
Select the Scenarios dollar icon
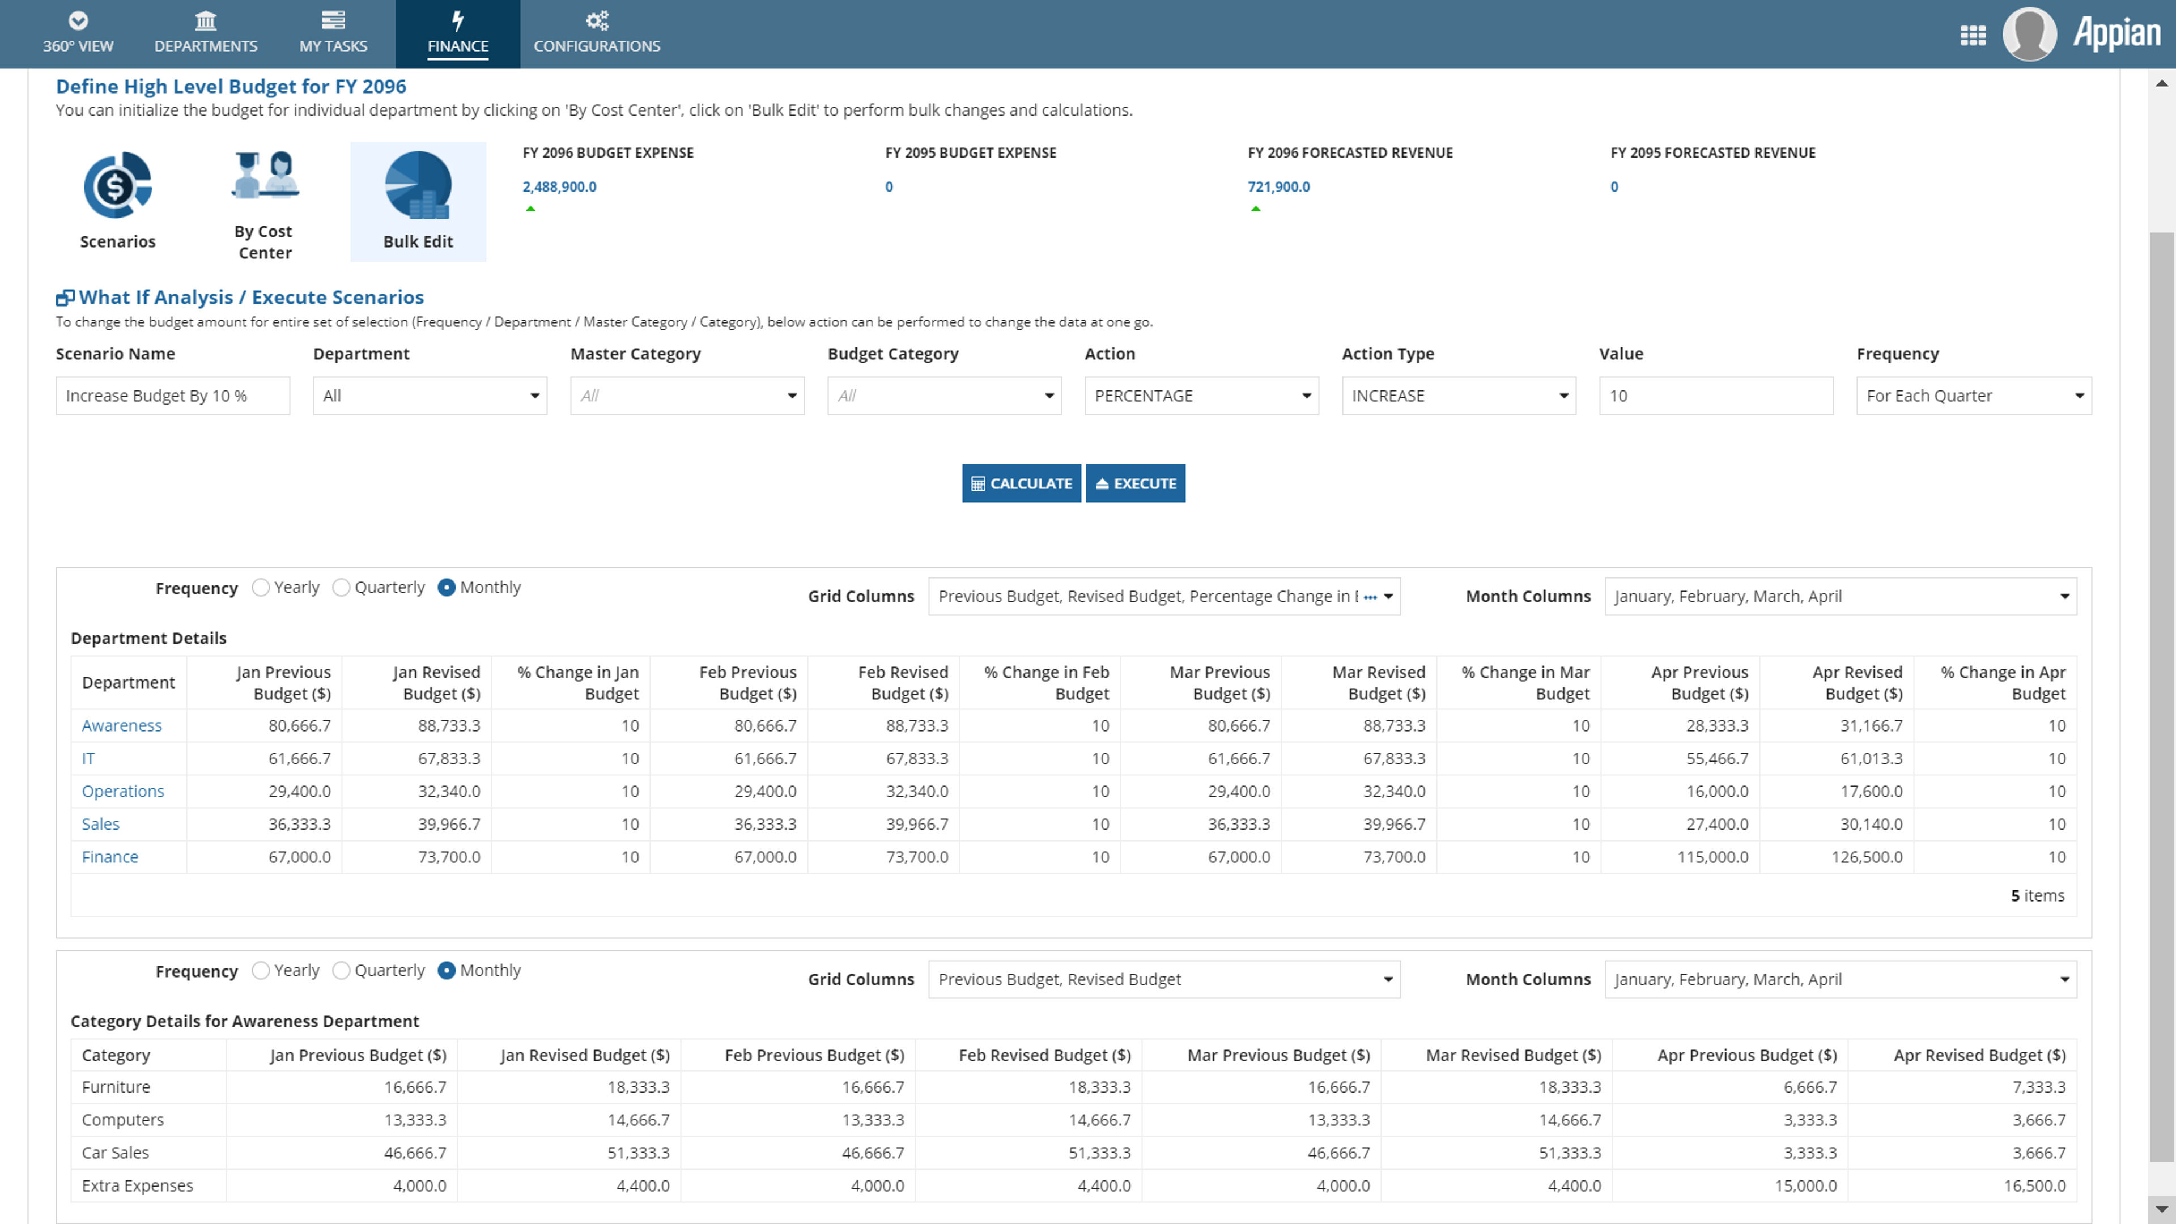click(x=117, y=184)
